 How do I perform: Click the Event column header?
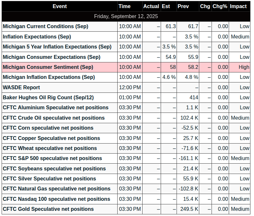pyautogui.click(x=60, y=6)
